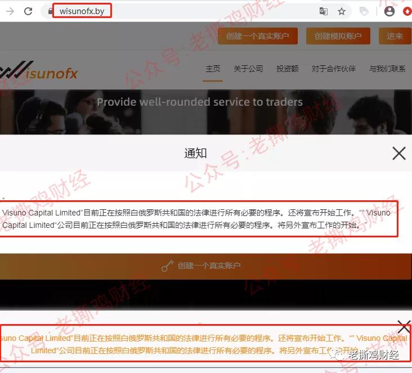Screen dimensions: 412x373
Task: Click the greyed extension icon
Action: click(364, 11)
